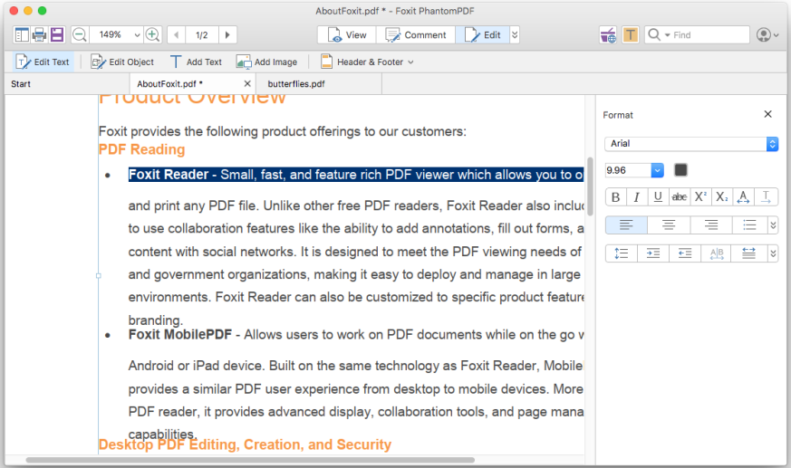Open the Header & Footer dropdown
Screen dimensions: 791x468
click(367, 62)
